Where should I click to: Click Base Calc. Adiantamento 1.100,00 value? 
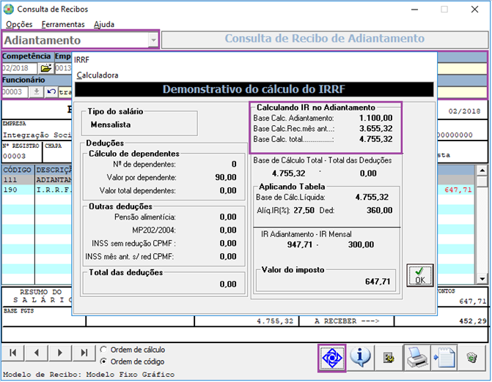click(x=376, y=118)
